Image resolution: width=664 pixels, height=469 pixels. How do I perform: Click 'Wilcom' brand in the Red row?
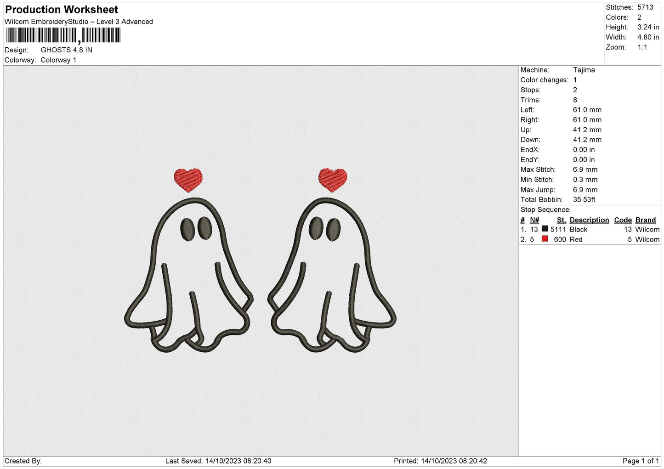[647, 240]
